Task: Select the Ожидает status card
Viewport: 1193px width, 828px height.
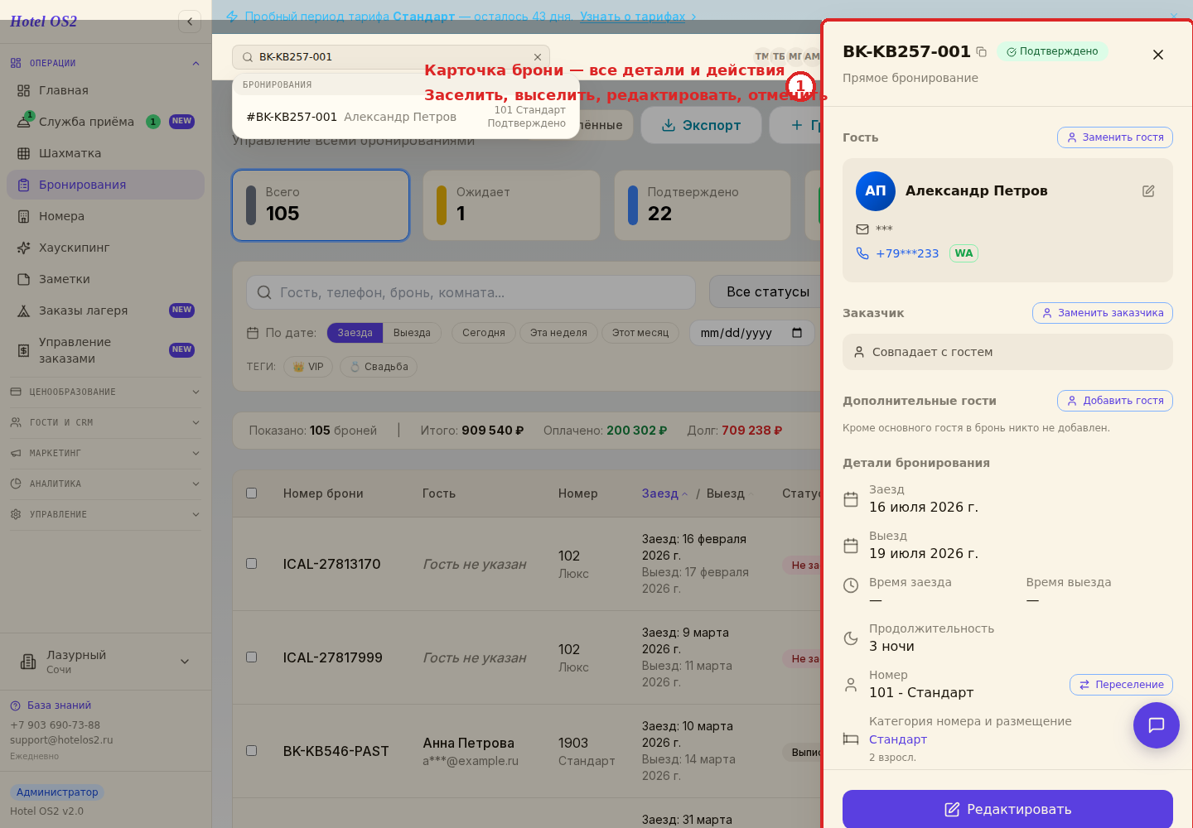Action: [x=511, y=205]
